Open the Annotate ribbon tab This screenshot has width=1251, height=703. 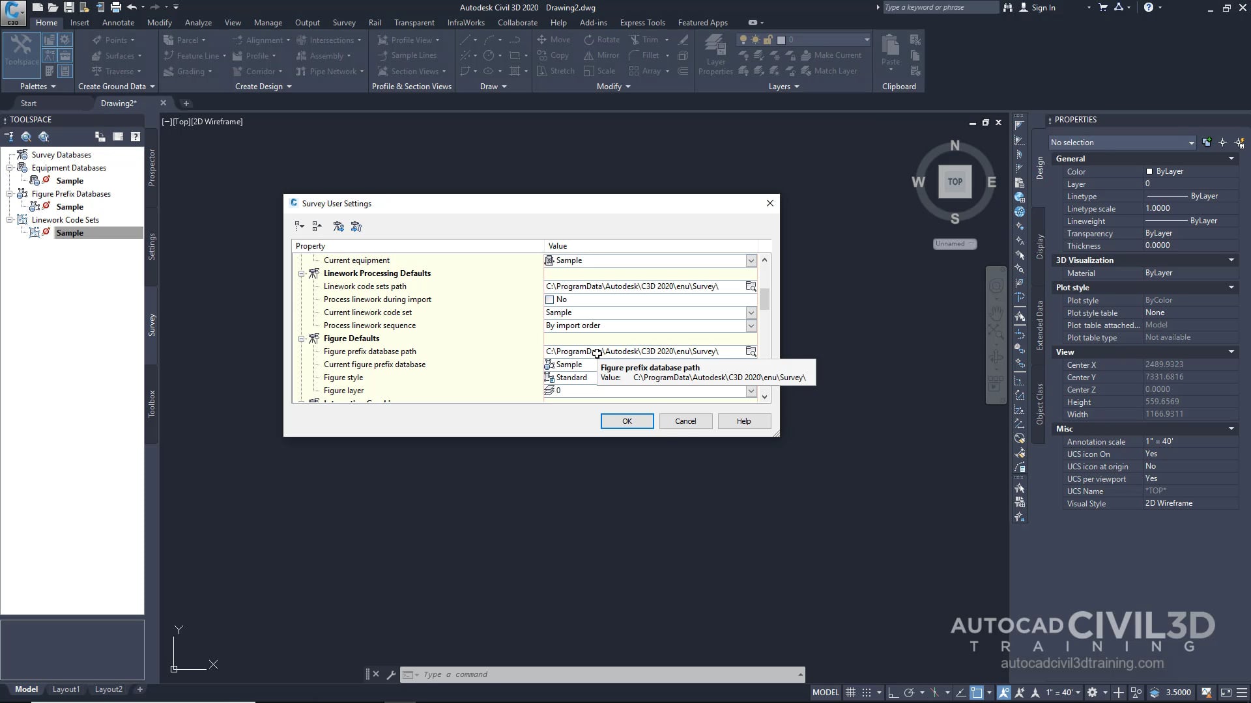tap(118, 22)
